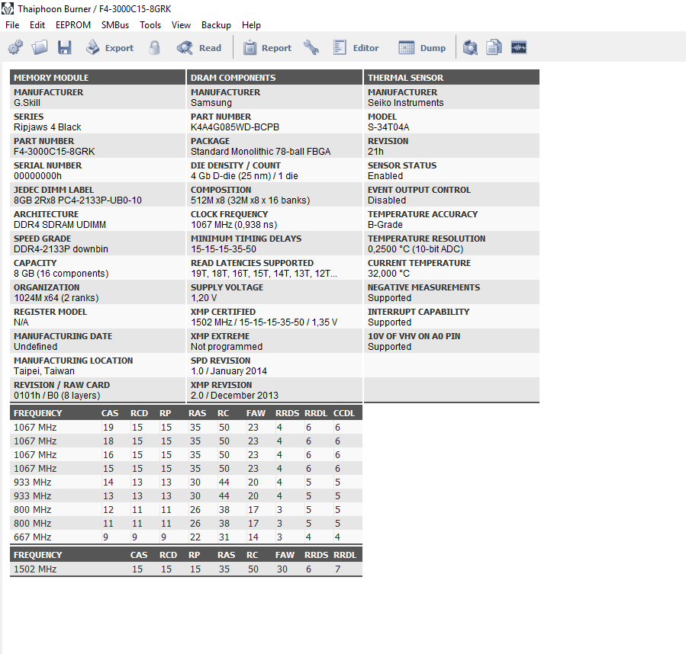This screenshot has width=686, height=654.
Task: Click the MEMORY MODULE section header
Action: tap(98, 78)
